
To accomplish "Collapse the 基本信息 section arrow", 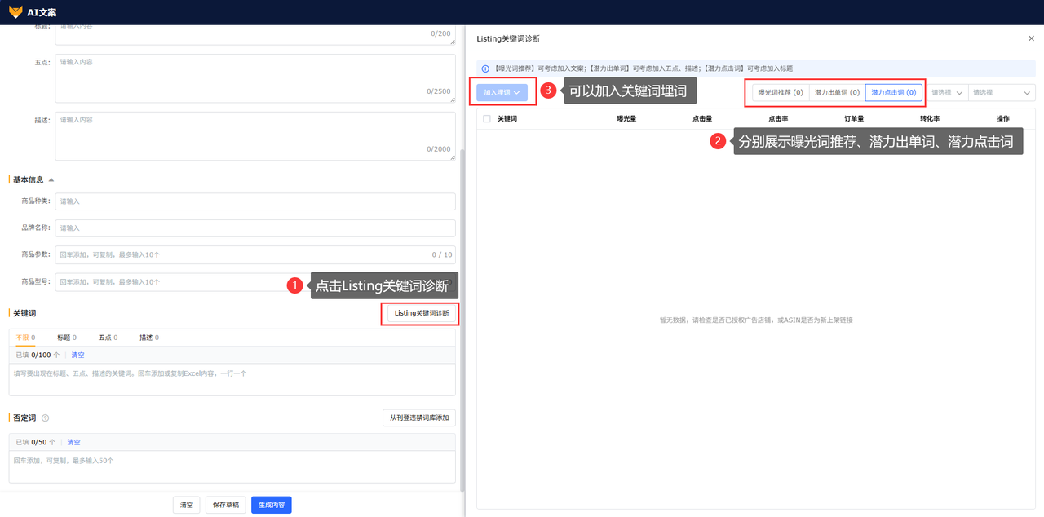I will point(51,179).
